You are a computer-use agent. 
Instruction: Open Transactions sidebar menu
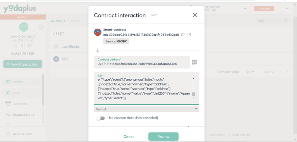pyautogui.click(x=23, y=115)
